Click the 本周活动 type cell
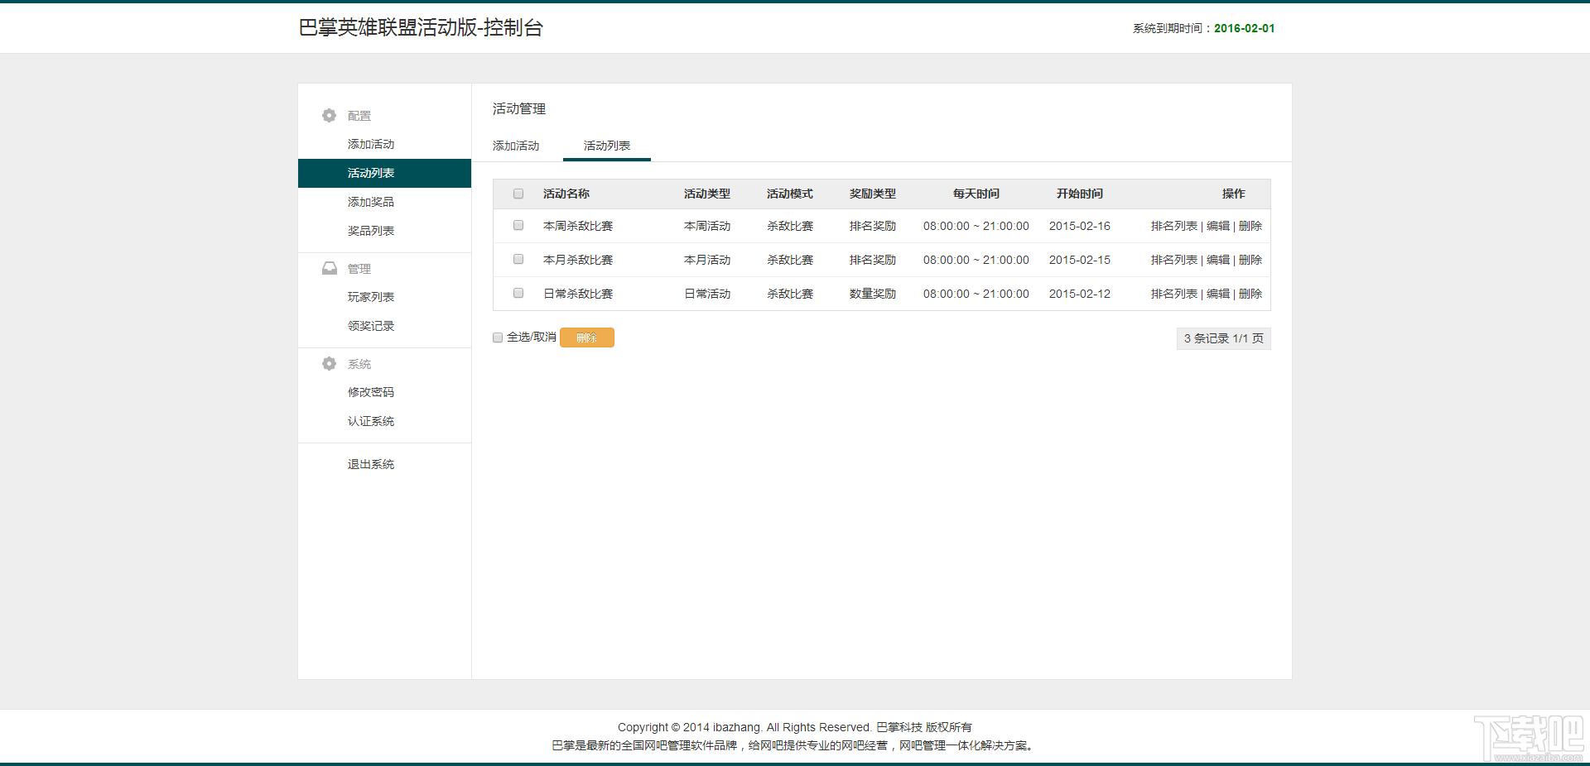This screenshot has width=1590, height=766. [x=707, y=226]
